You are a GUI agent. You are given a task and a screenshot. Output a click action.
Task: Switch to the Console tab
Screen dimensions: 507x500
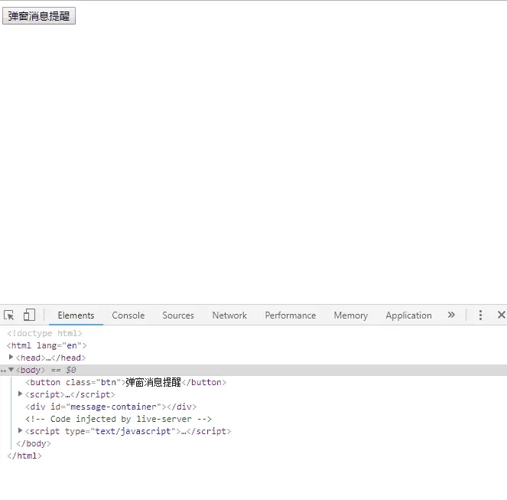coord(128,315)
